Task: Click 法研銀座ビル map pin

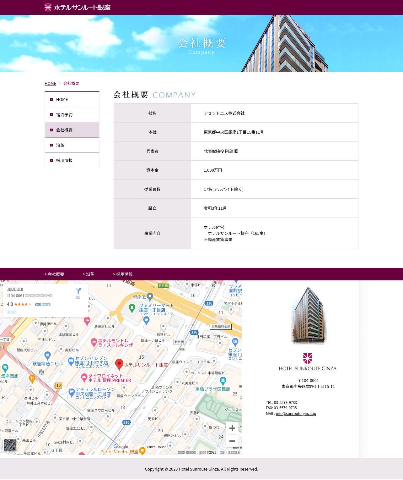Action: coord(66,327)
